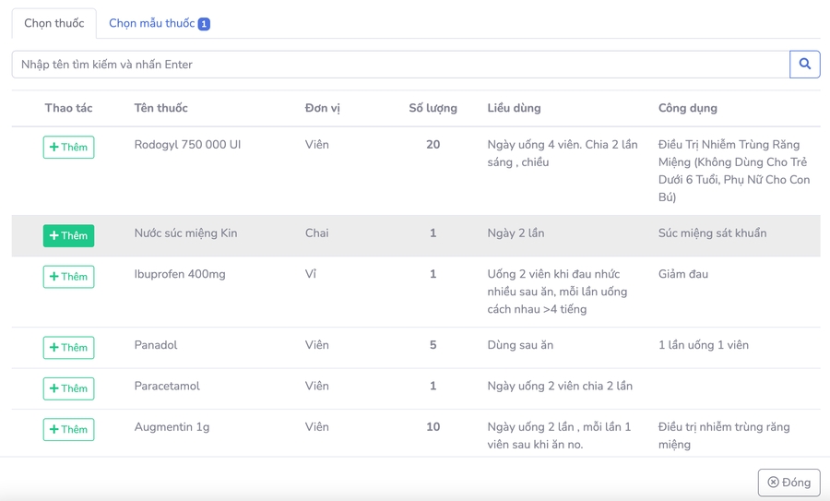Click the Công dụng column header
The height and width of the screenshot is (501, 830).
pyautogui.click(x=687, y=108)
